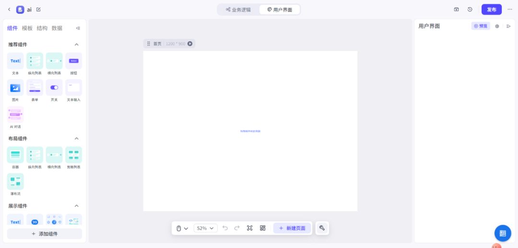
Task: Select the 图片 (image) component icon
Action: 15,88
